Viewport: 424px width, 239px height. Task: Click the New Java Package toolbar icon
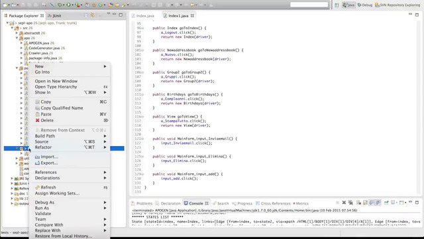point(94,5)
